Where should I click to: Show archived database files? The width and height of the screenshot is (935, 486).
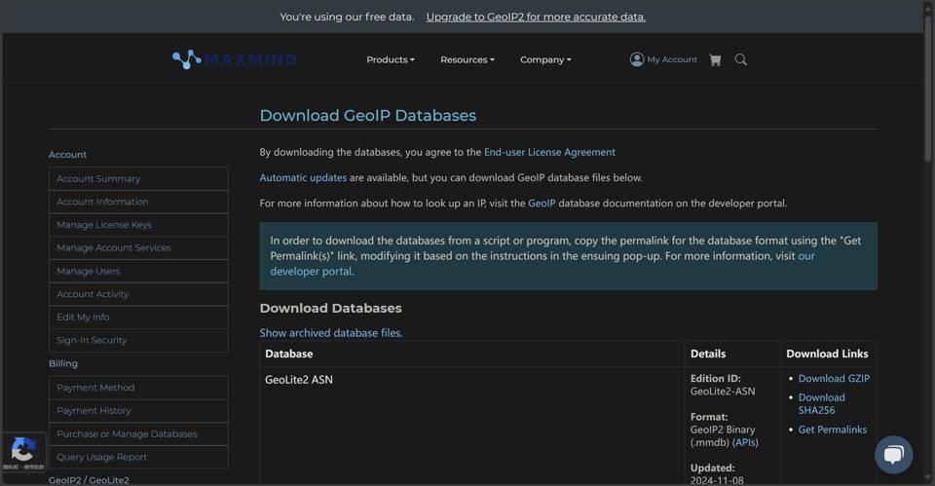[x=330, y=333]
